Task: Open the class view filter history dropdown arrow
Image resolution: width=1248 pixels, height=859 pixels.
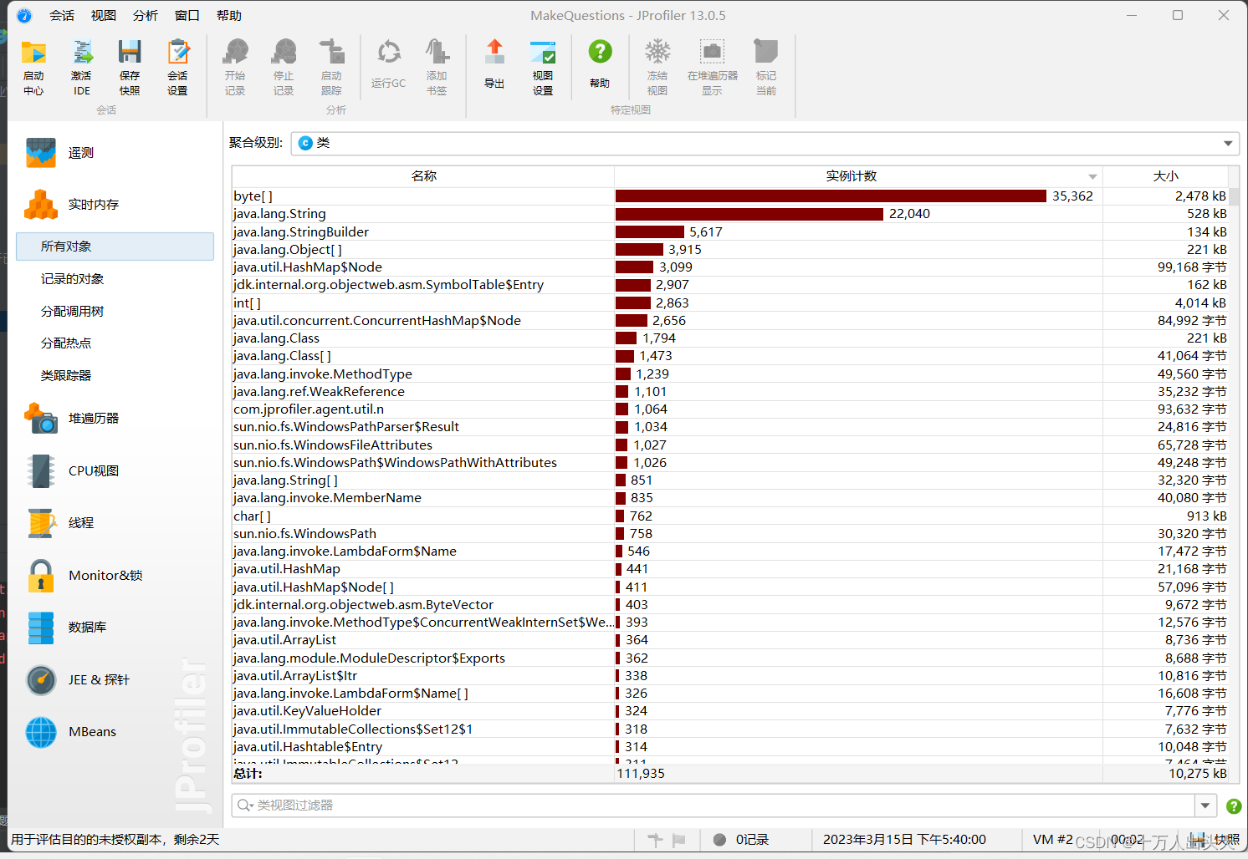Action: click(1205, 806)
